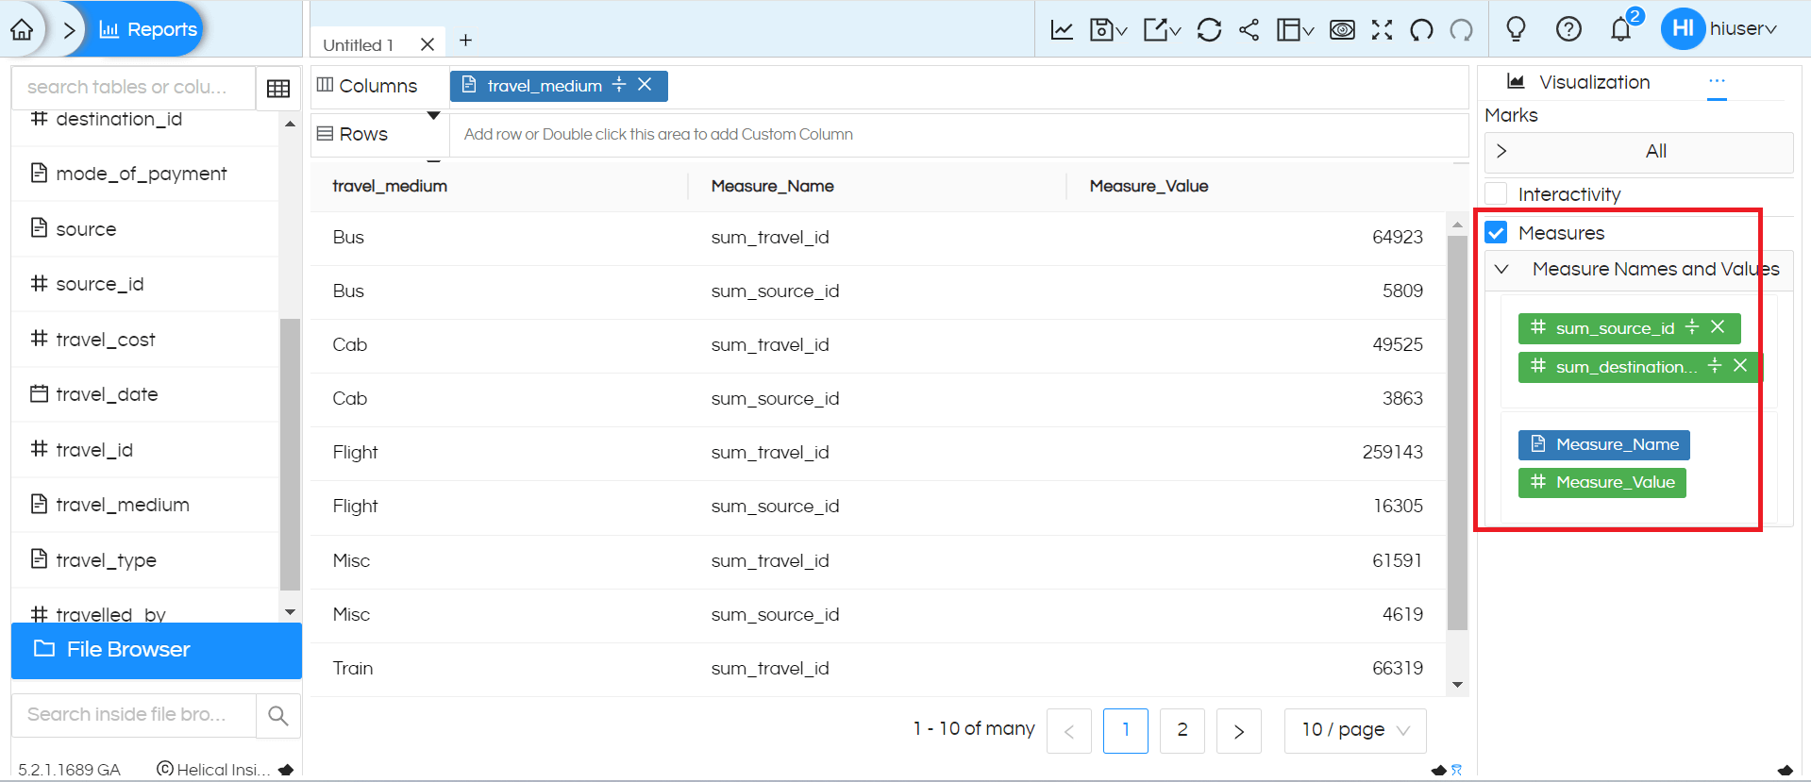Open the Visualization tab
The height and width of the screenshot is (782, 1811).
tap(1580, 82)
